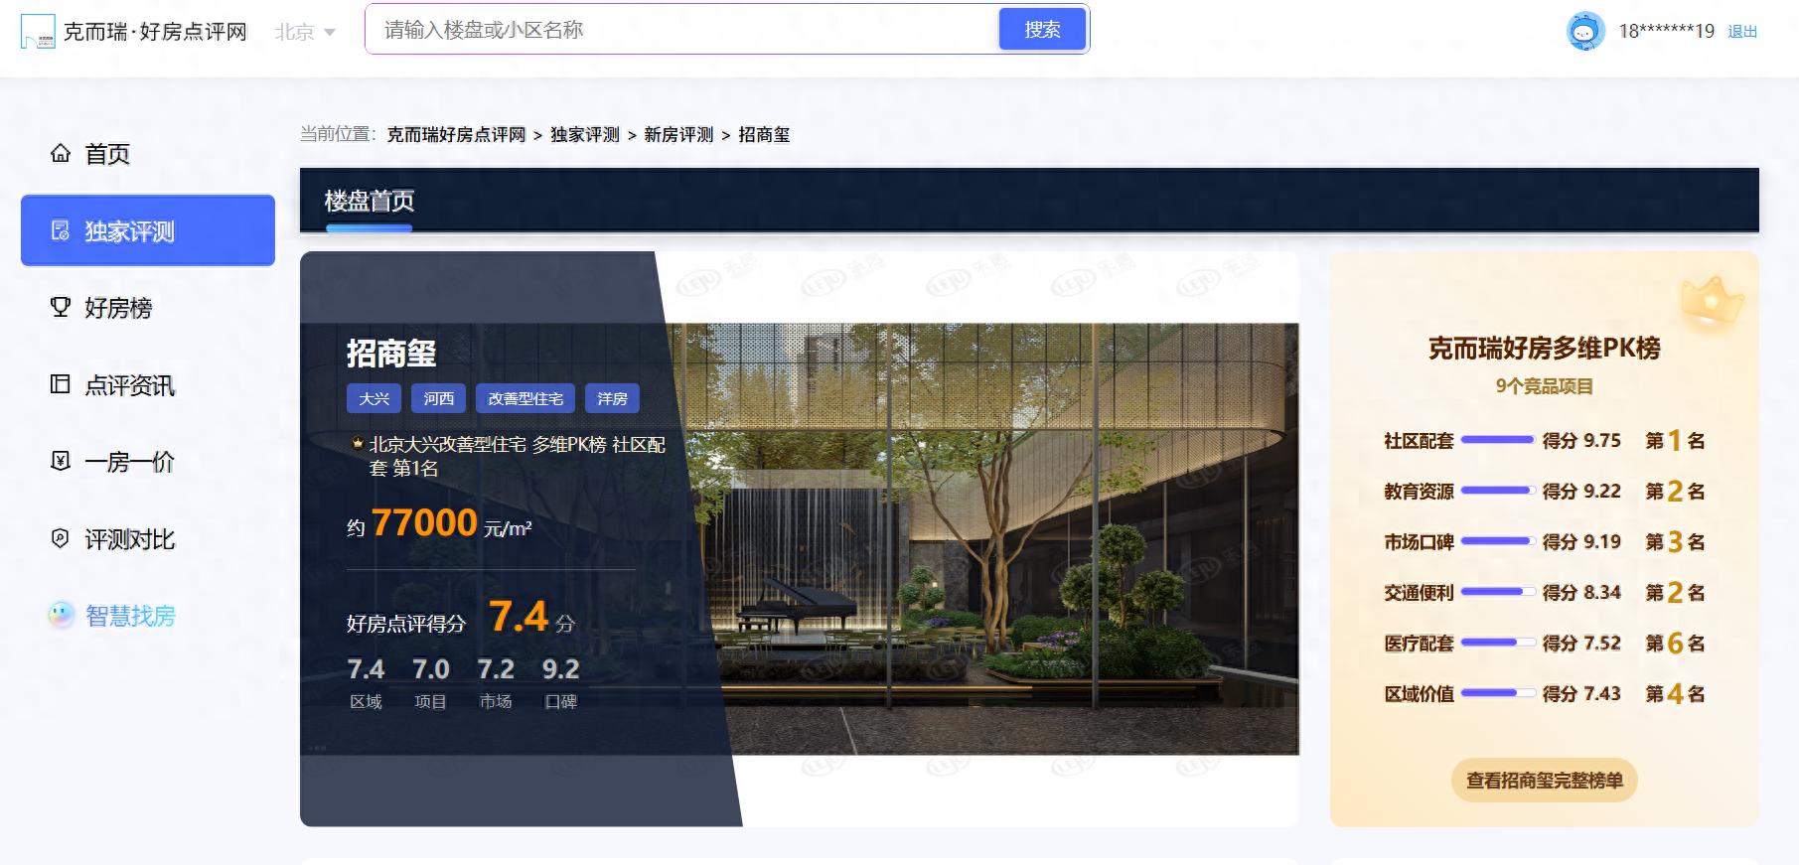Click the 第1名 rank for 社区配套

coord(1675,440)
